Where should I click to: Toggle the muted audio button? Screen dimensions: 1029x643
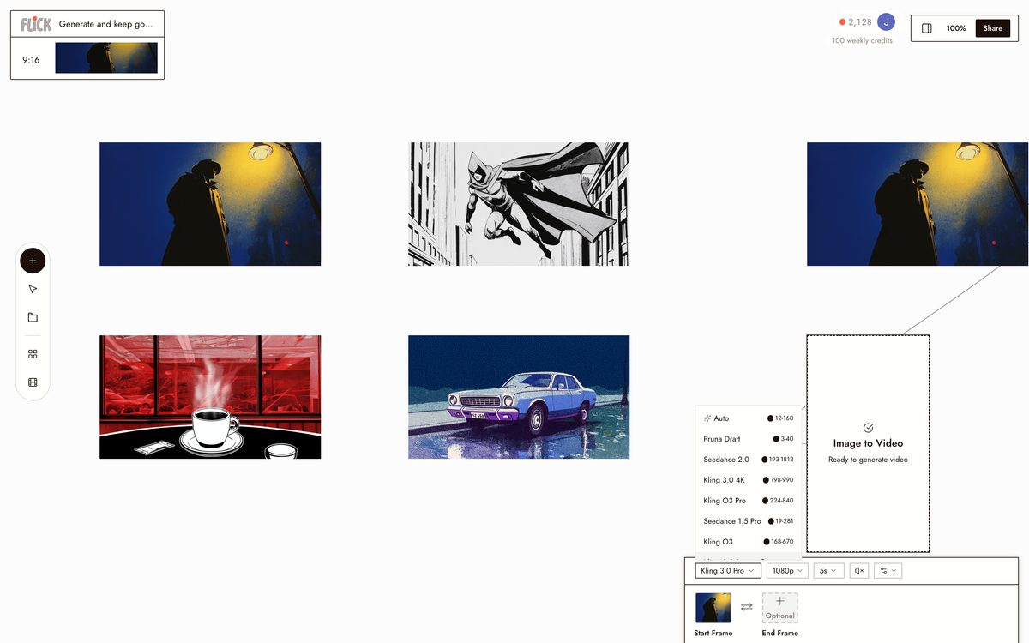[x=859, y=571]
